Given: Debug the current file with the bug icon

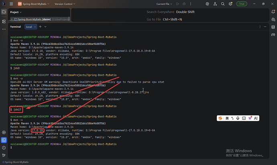Looking at the screenshot, I should click(x=184, y=4).
